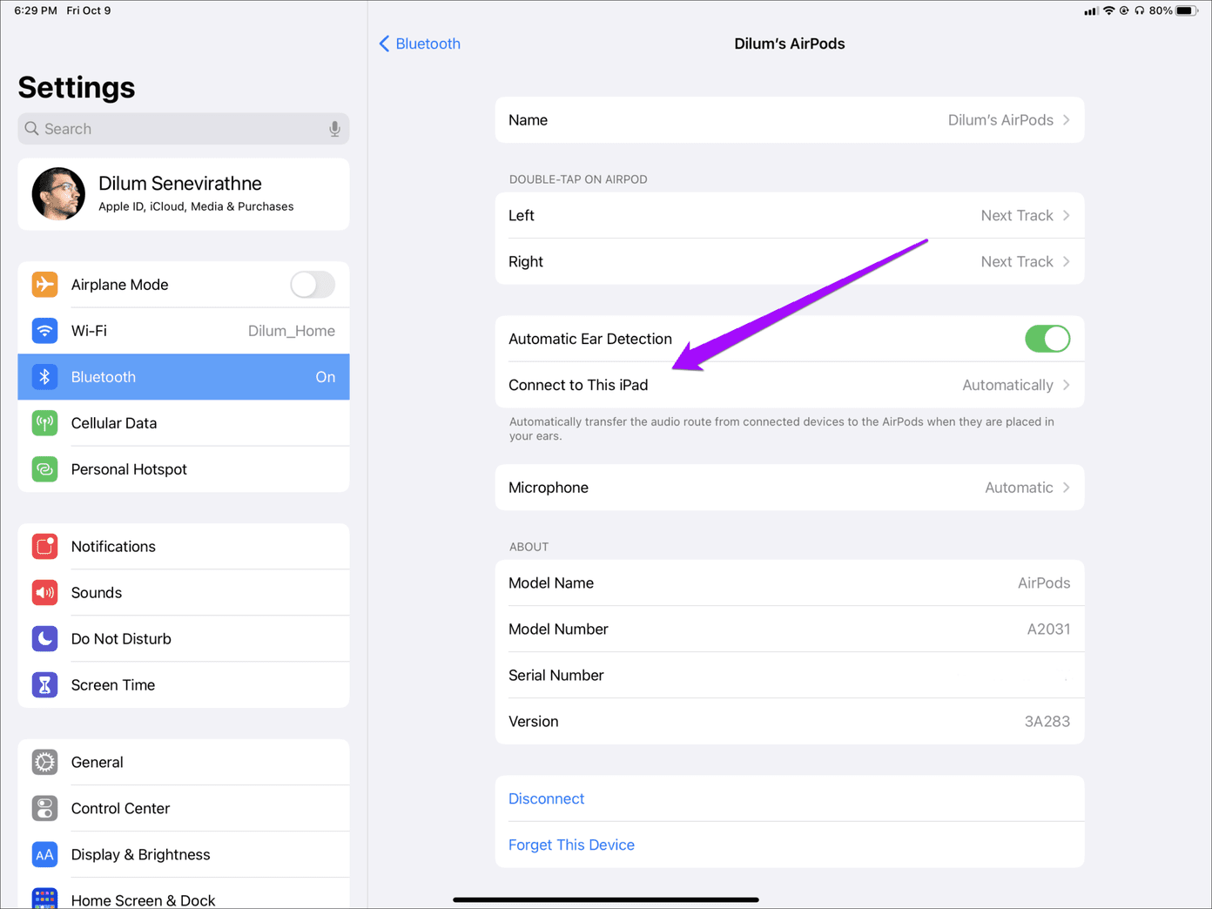Tap the magnifying glass search icon
The width and height of the screenshot is (1212, 909).
(32, 129)
